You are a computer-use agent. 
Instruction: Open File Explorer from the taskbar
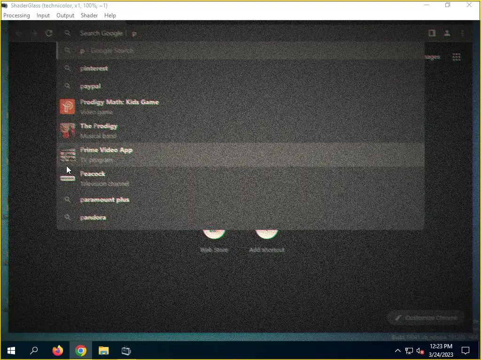coord(104,351)
